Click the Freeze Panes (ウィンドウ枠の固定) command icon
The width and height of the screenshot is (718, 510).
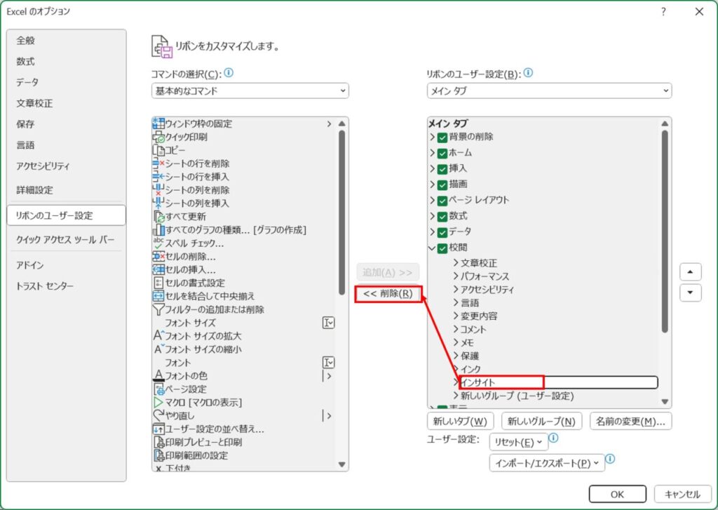[x=158, y=123]
